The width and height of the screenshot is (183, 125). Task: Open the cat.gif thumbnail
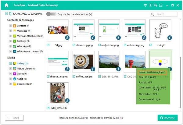160,30
